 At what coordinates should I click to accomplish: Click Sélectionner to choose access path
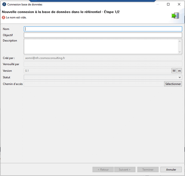point(173,84)
